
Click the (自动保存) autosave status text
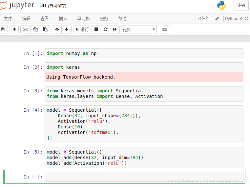click(x=57, y=6)
